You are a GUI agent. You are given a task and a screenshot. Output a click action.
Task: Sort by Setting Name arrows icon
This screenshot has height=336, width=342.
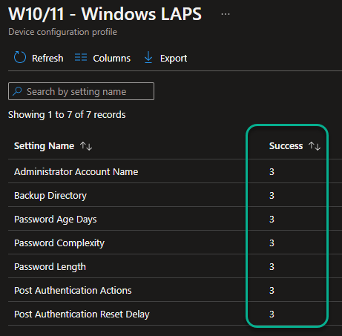[86, 146]
